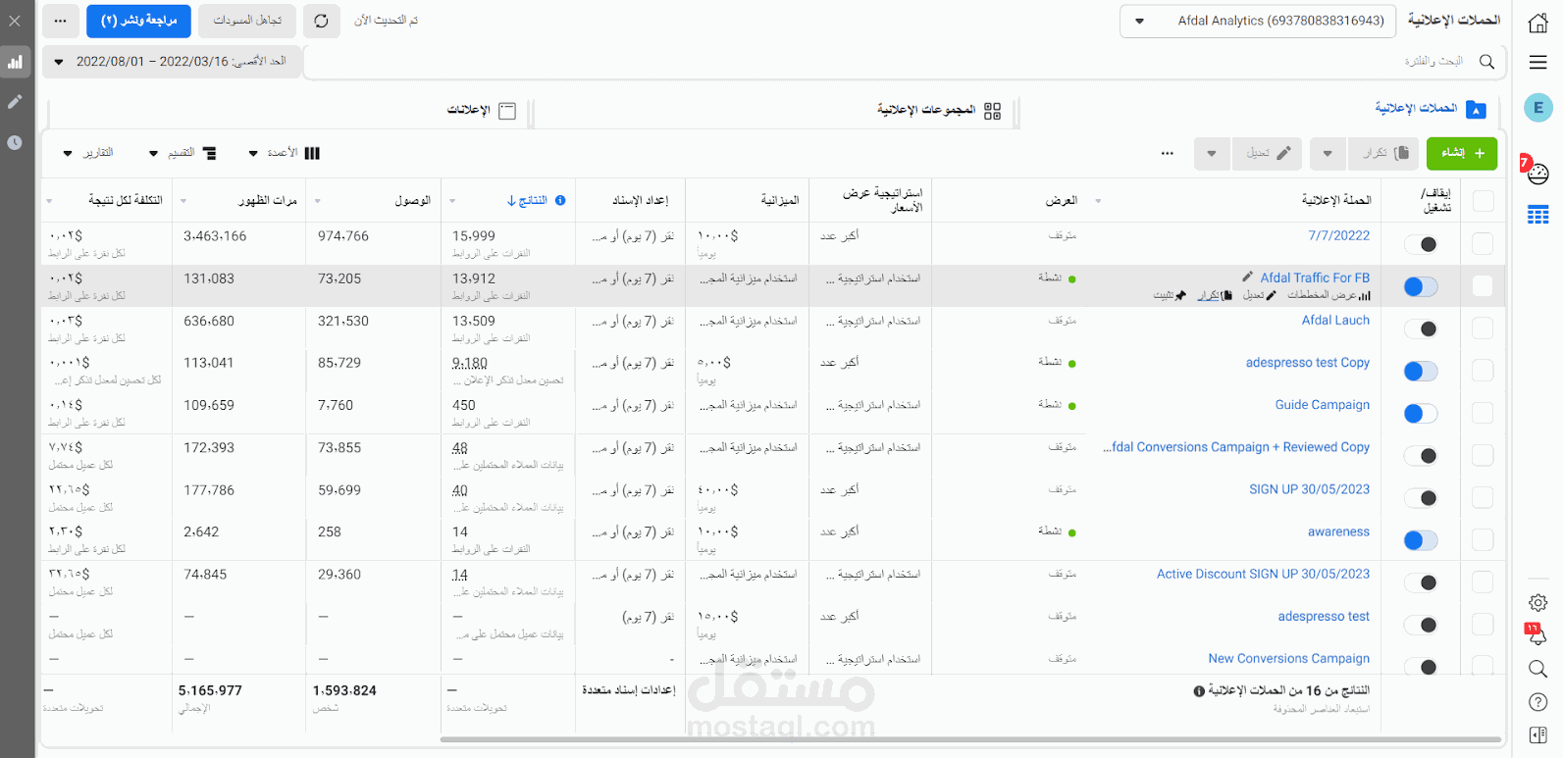Switch to the الحملات الإعلانية campaigns tab
The width and height of the screenshot is (1563, 758).
pos(1431,109)
